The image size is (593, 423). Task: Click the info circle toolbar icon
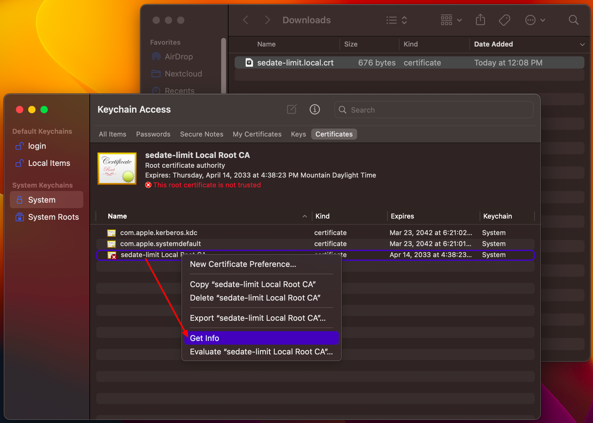(315, 109)
